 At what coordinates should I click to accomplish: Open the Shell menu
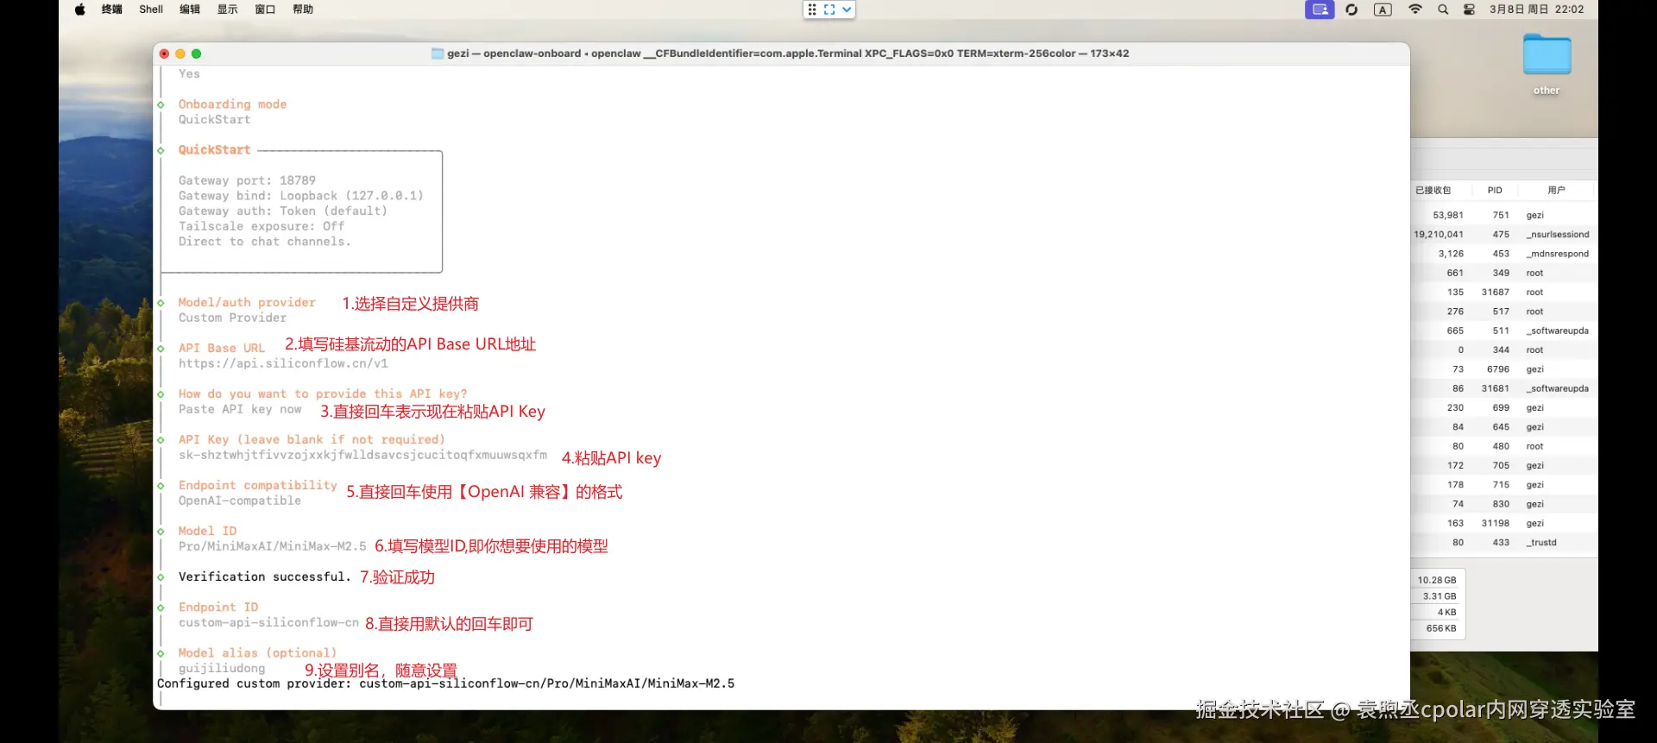point(151,9)
